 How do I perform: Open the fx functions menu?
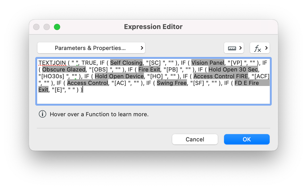260,48
